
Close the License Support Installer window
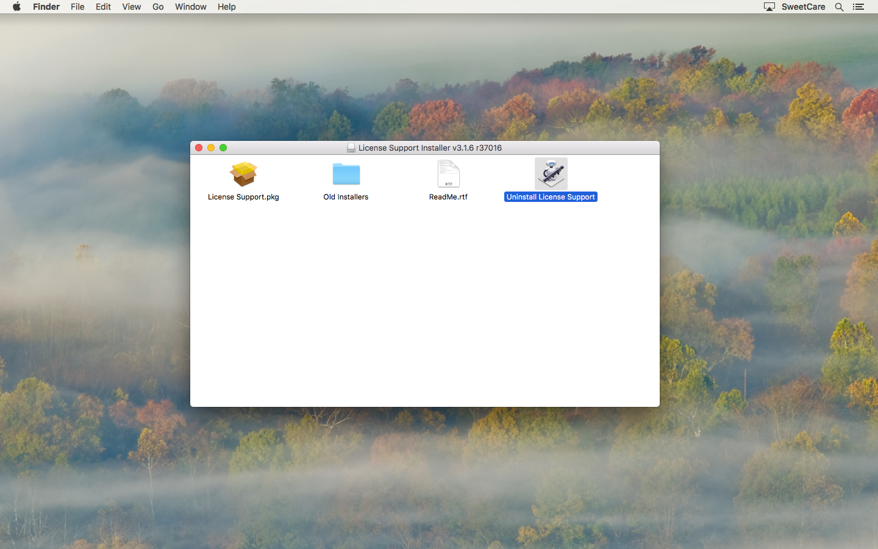coord(199,148)
